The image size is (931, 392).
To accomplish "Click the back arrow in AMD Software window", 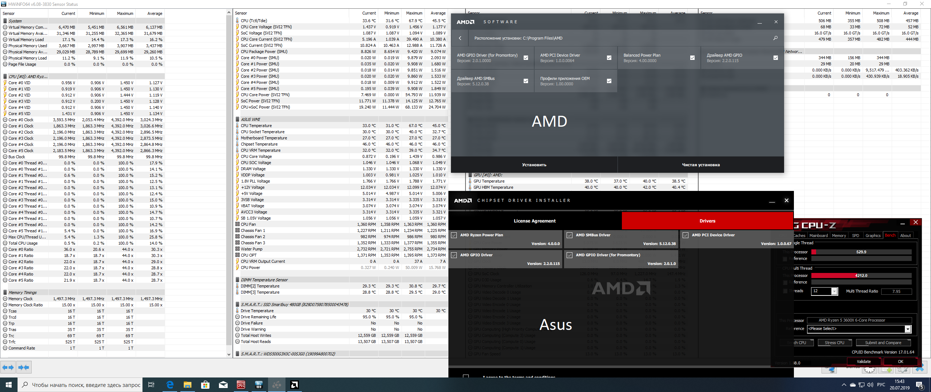I will click(x=460, y=38).
